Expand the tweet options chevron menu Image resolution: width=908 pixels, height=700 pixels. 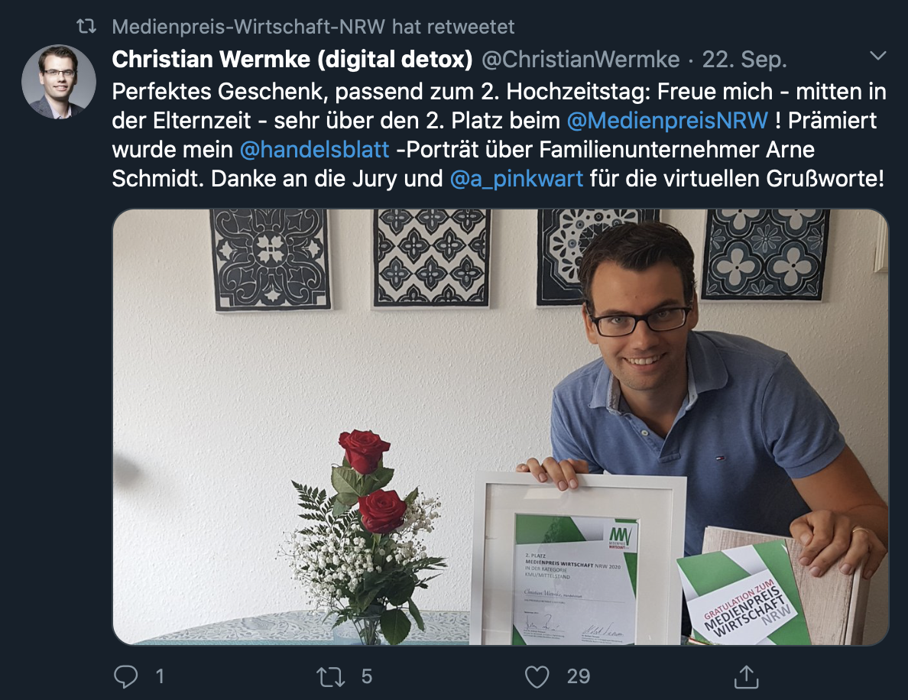(878, 56)
